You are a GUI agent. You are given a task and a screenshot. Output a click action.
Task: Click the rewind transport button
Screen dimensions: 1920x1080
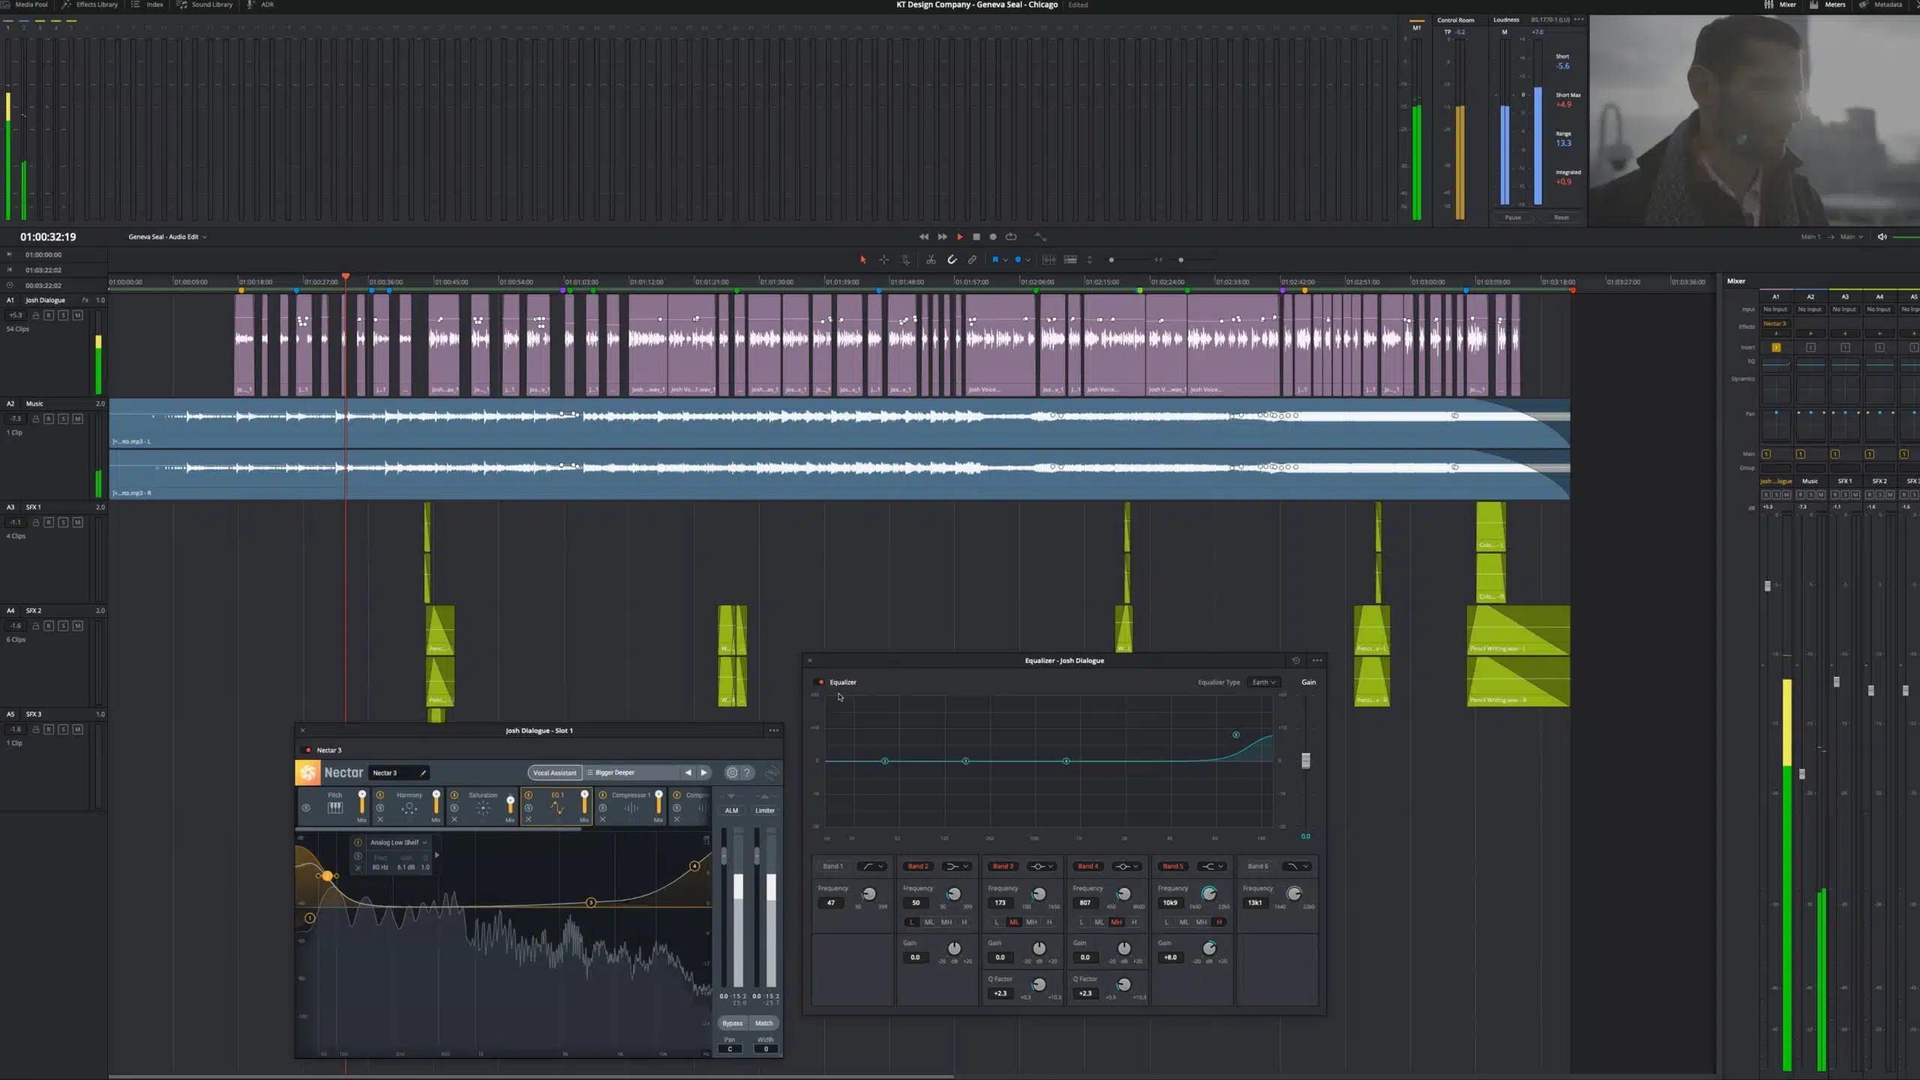[x=924, y=236]
